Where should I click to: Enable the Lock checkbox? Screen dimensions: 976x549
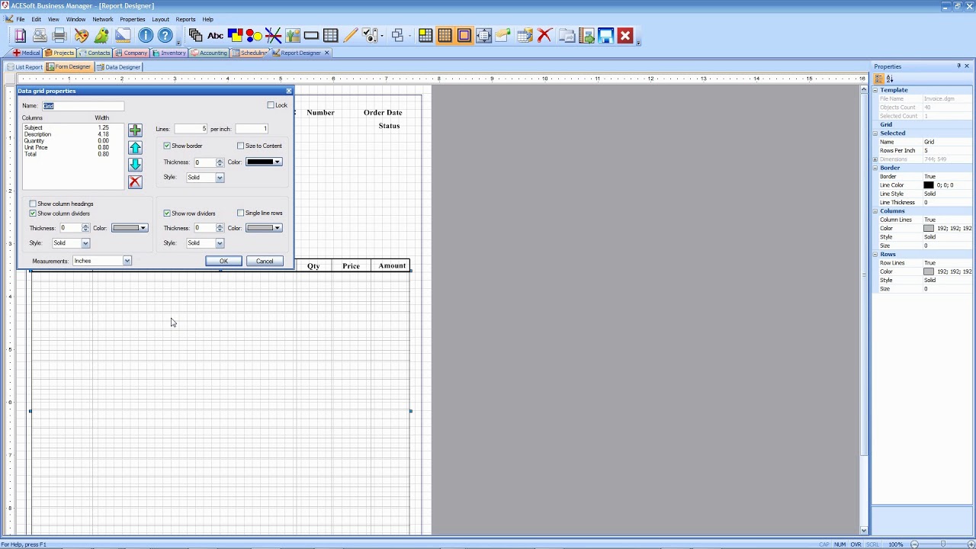click(x=271, y=105)
